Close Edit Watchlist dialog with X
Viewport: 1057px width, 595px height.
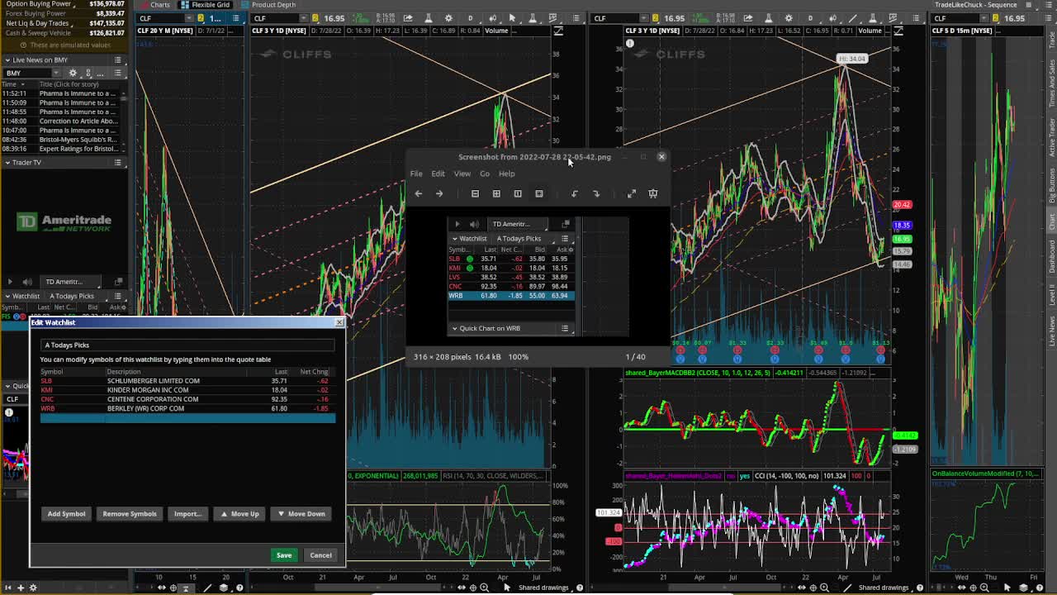point(339,322)
